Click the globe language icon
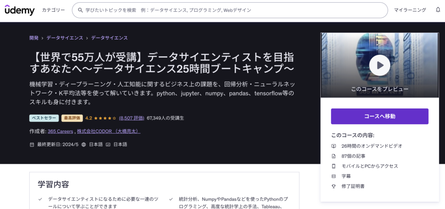 click(84, 144)
